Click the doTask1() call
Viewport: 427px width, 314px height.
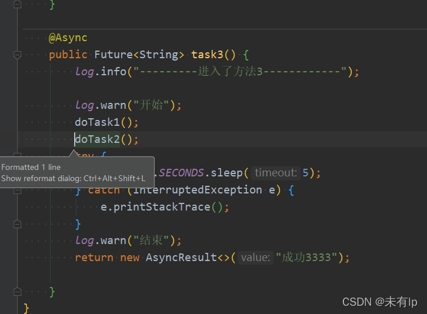[x=106, y=122]
